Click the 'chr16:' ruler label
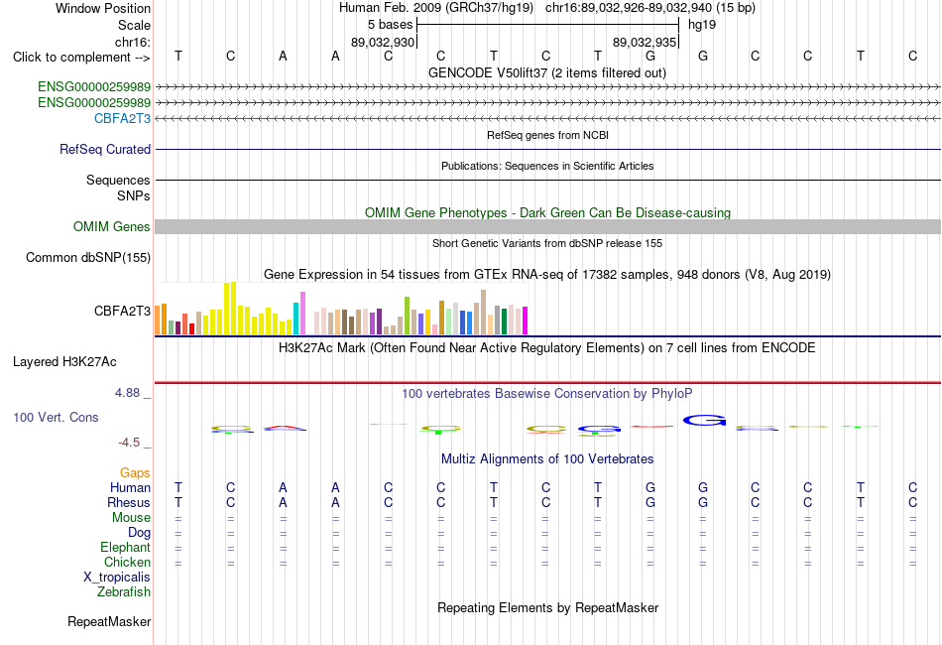 (x=133, y=42)
